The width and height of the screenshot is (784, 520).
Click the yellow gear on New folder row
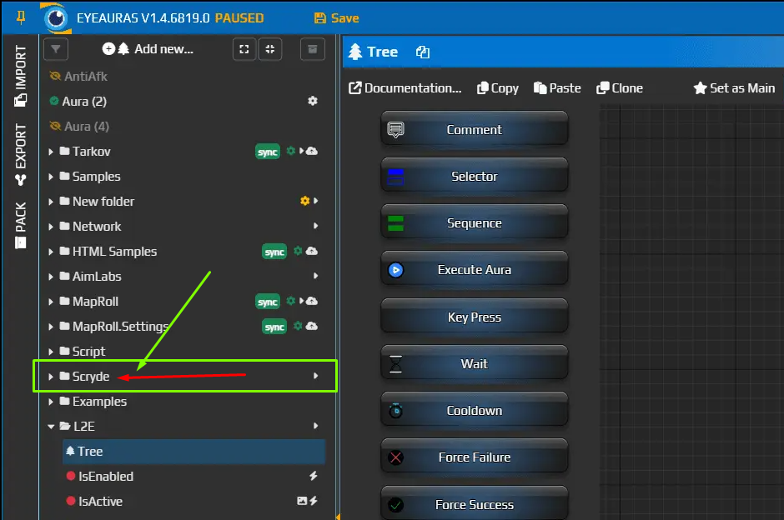[305, 202]
